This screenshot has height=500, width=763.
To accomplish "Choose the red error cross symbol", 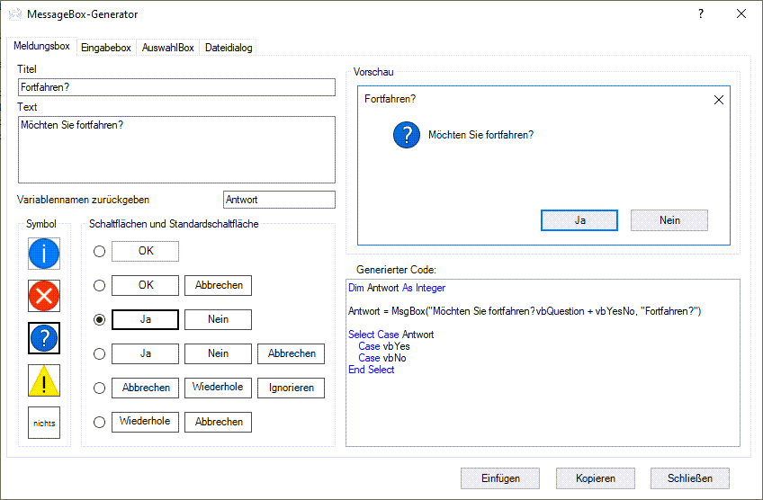I will pyautogui.click(x=44, y=296).
